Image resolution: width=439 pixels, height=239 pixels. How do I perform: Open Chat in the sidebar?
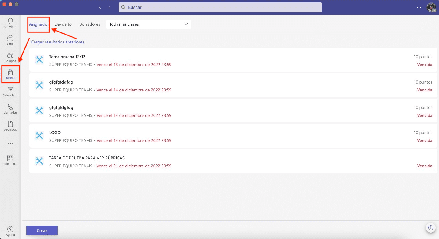[10, 39]
